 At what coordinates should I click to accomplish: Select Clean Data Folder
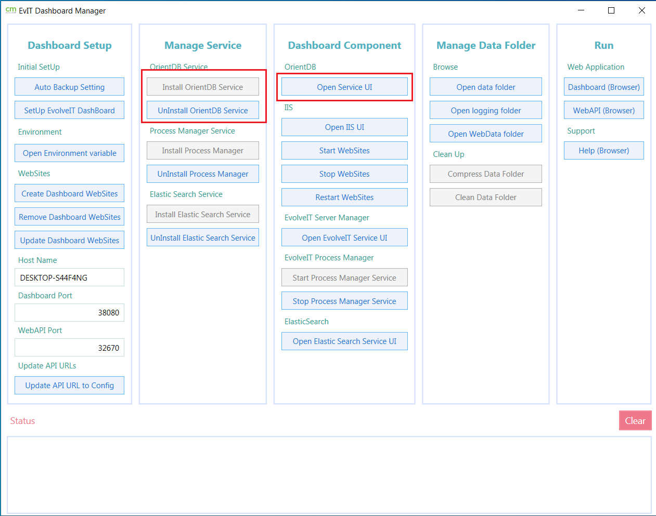click(x=486, y=197)
